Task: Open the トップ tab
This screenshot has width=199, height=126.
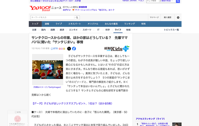Action: pyautogui.click(x=35, y=24)
